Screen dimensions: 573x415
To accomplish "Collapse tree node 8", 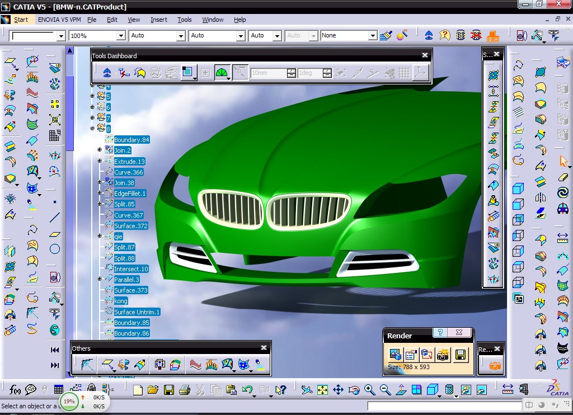I will (92, 128).
